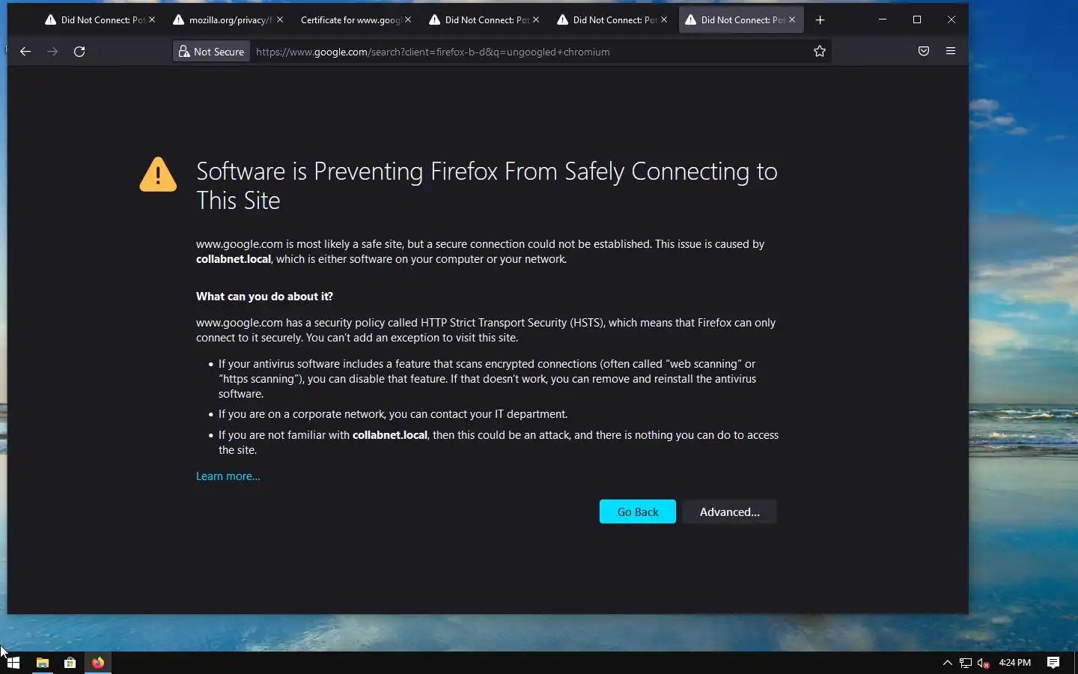
Task: Click the muted volume tray icon
Action: click(x=984, y=663)
